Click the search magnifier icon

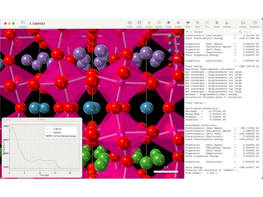coord(241,32)
